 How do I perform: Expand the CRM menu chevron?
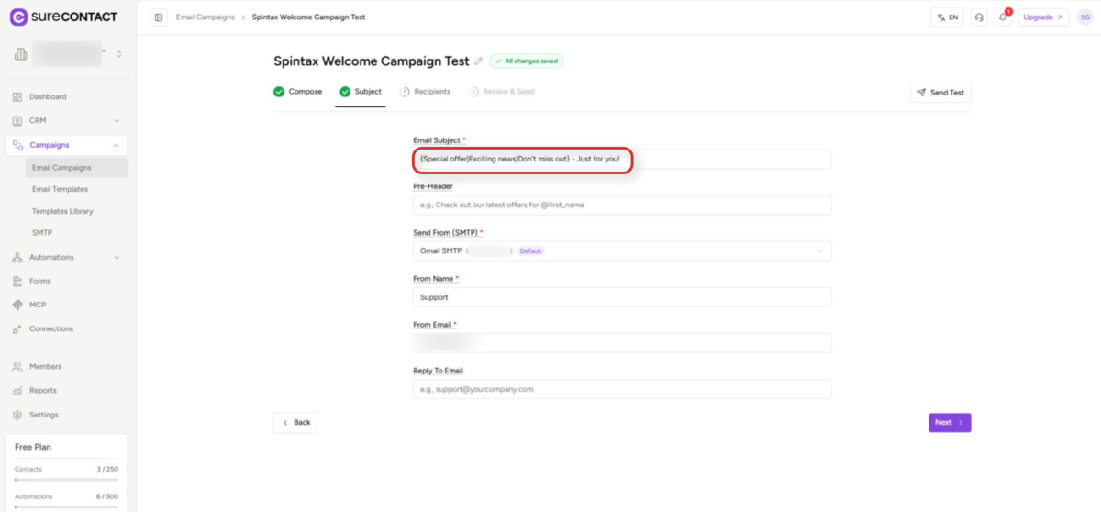point(117,120)
